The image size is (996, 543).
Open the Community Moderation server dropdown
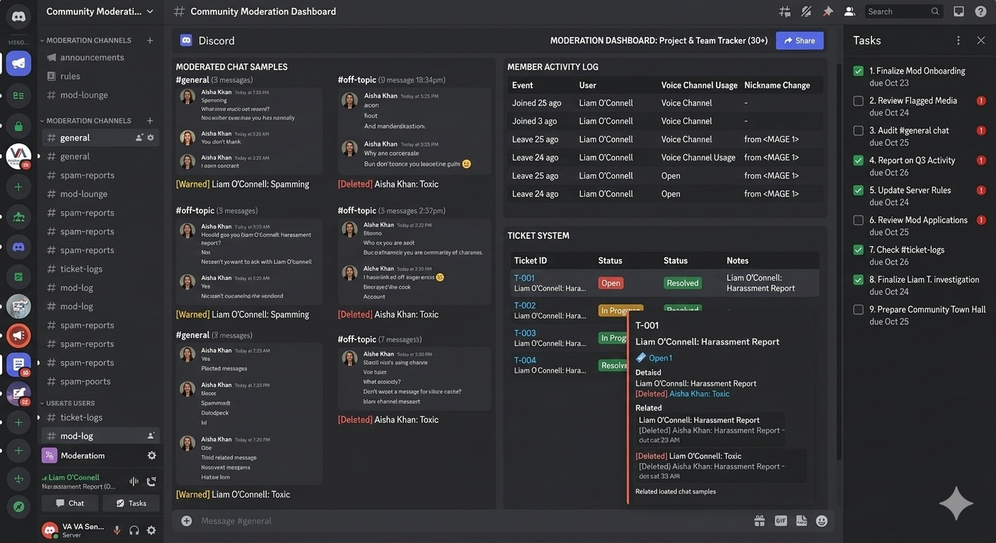(99, 11)
